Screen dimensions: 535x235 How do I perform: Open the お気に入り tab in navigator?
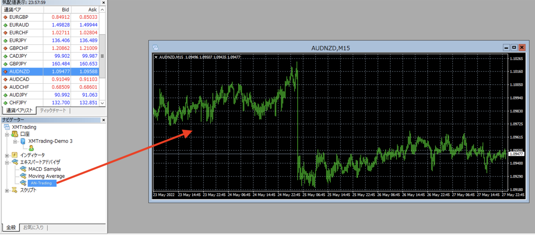click(33, 228)
